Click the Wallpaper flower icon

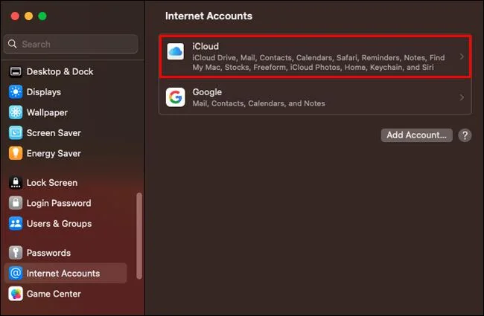tap(16, 112)
